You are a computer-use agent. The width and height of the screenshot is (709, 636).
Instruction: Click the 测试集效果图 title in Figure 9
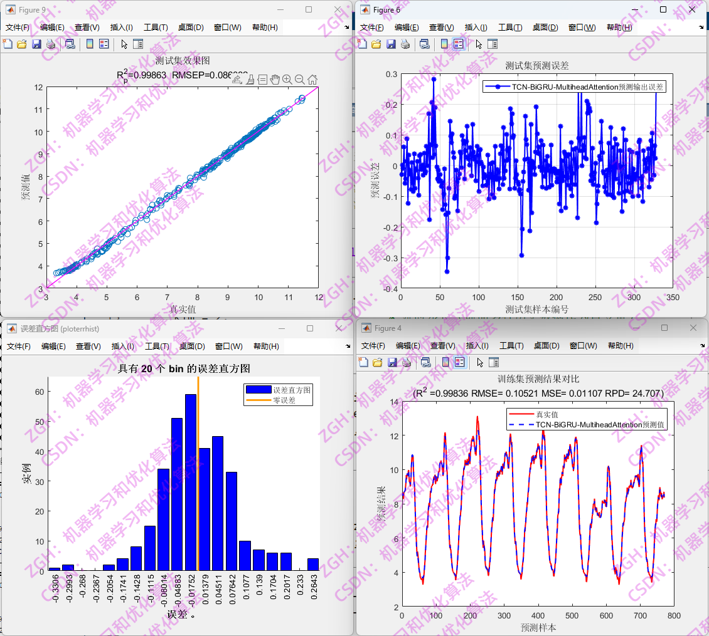coord(182,61)
